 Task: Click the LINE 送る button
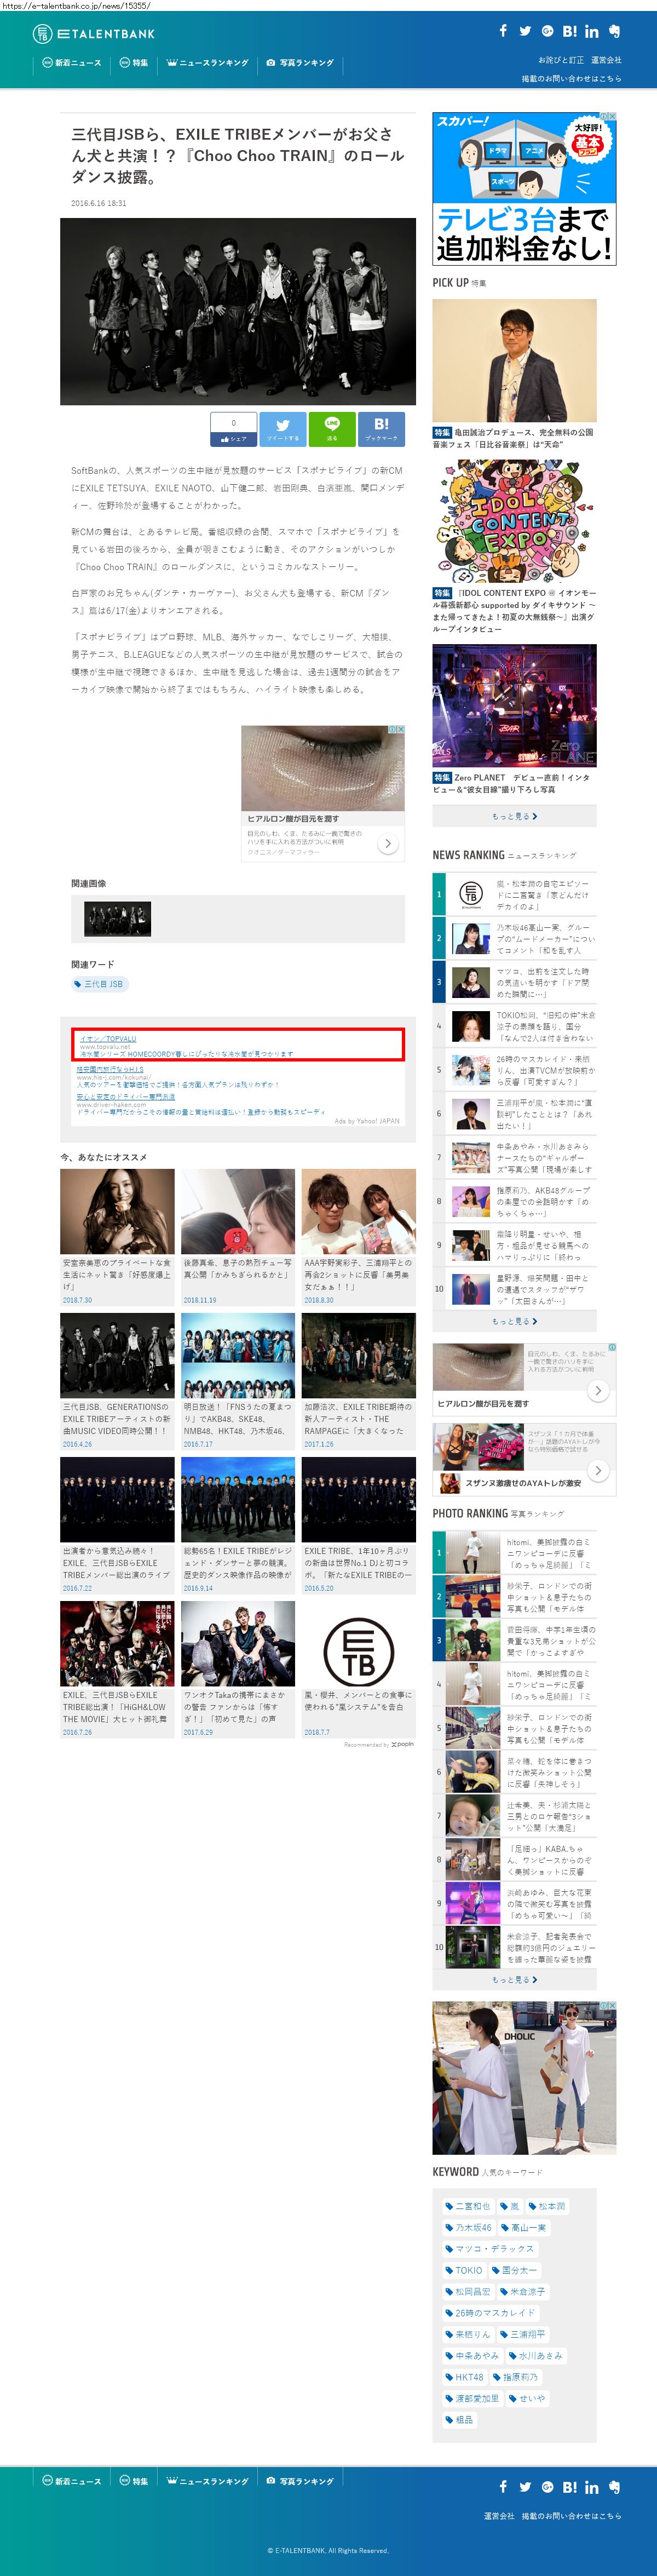[332, 429]
